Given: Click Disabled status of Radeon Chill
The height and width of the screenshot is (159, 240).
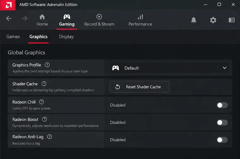Looking at the screenshot, I should coord(118,105).
